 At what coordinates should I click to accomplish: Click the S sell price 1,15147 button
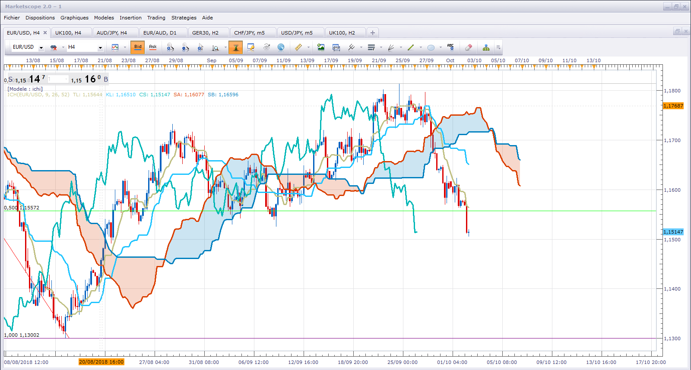26,79
